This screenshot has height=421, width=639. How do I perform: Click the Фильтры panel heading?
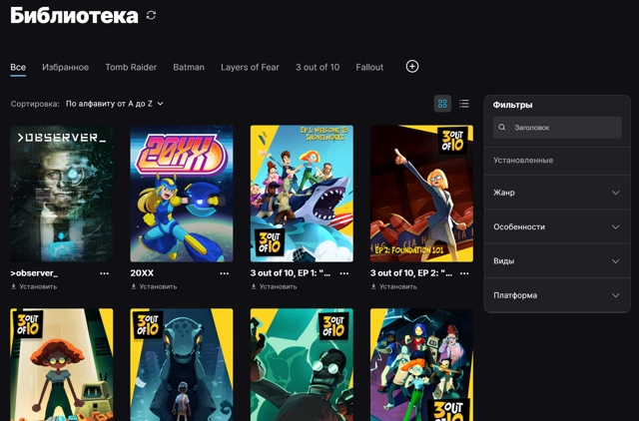click(x=512, y=105)
